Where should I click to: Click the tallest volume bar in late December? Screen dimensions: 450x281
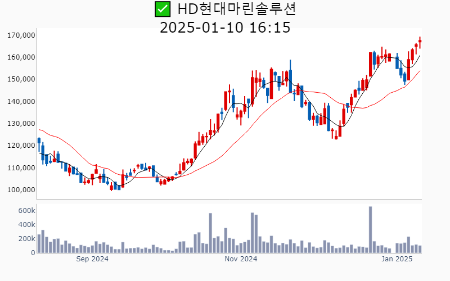(x=370, y=230)
